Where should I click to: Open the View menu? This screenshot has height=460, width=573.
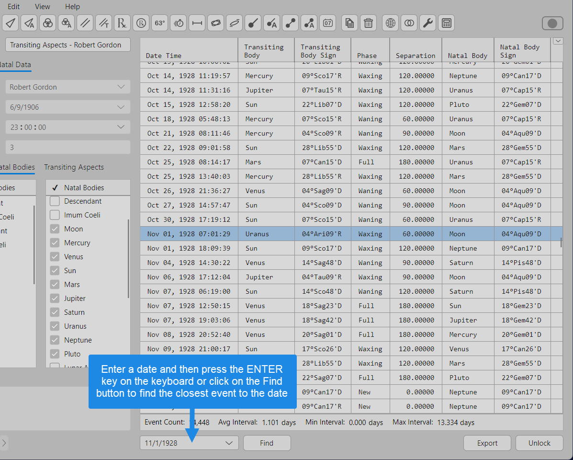coord(43,7)
